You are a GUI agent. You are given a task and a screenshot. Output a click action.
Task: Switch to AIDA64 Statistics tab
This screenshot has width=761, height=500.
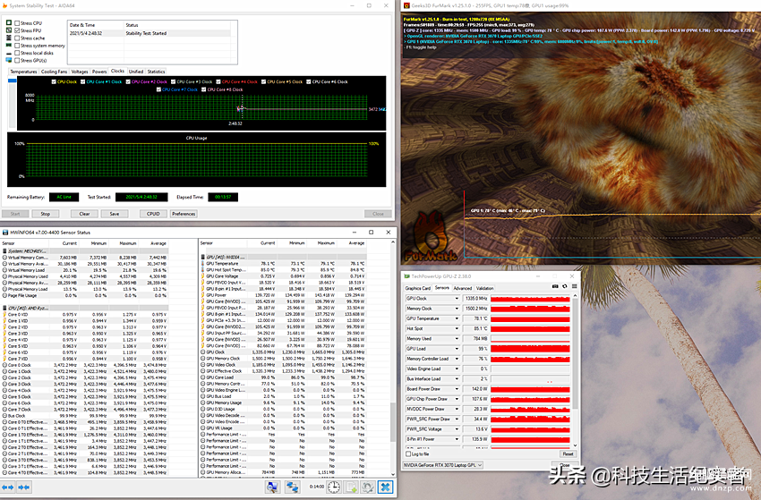(156, 72)
